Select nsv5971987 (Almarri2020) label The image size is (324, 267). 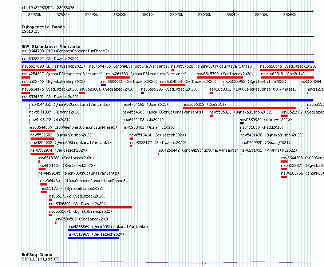(x=55, y=112)
